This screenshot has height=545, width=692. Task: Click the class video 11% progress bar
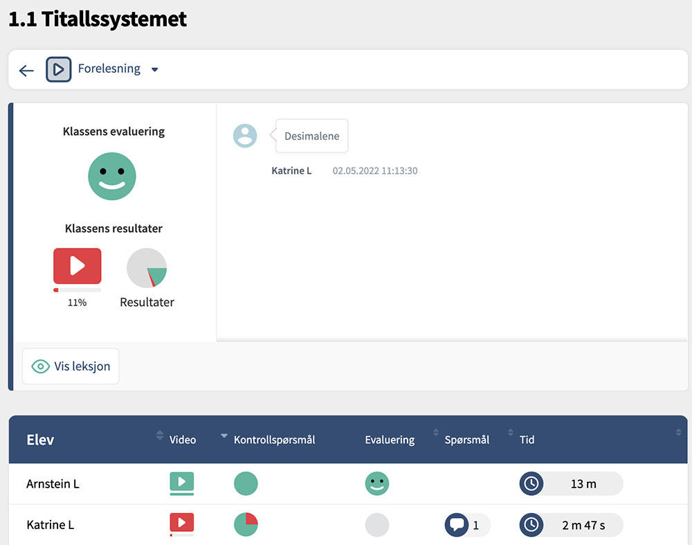(78, 290)
